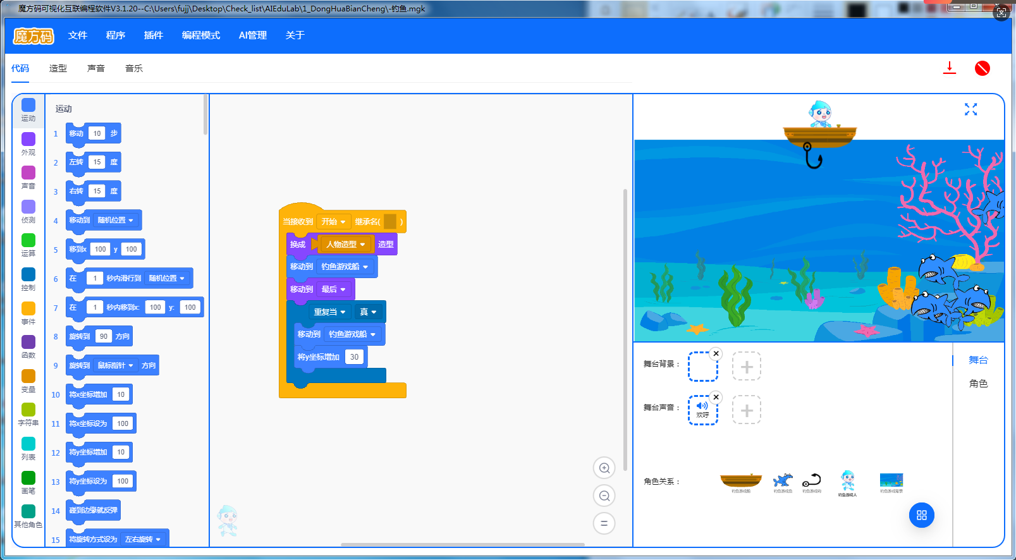
Task: Click the red download arrow icon
Action: (x=950, y=68)
